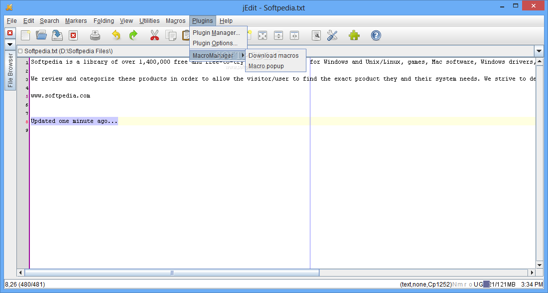Viewport: 548px width, 293px height.
Task: Click the green puzzle Plugin Manager icon
Action: [x=354, y=35]
